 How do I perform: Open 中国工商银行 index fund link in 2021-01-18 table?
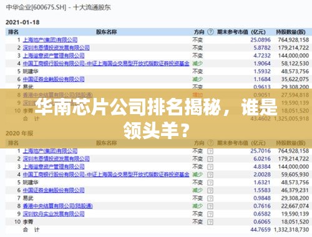point(106,64)
